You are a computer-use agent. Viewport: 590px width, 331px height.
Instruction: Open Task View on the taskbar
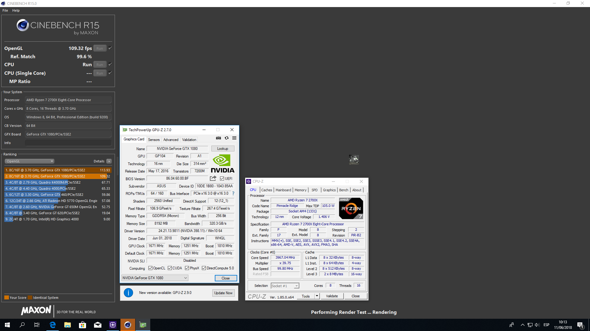tap(37, 325)
